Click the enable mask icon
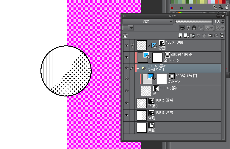The height and width of the screenshot is (149, 230). [x=207, y=28]
